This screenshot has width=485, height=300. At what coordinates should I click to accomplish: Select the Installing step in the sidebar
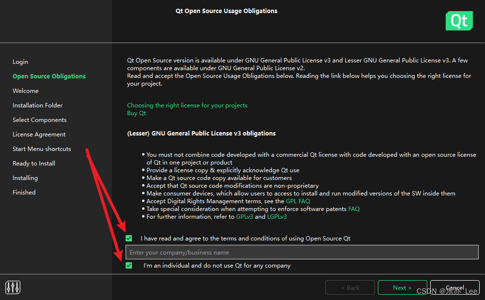click(25, 178)
